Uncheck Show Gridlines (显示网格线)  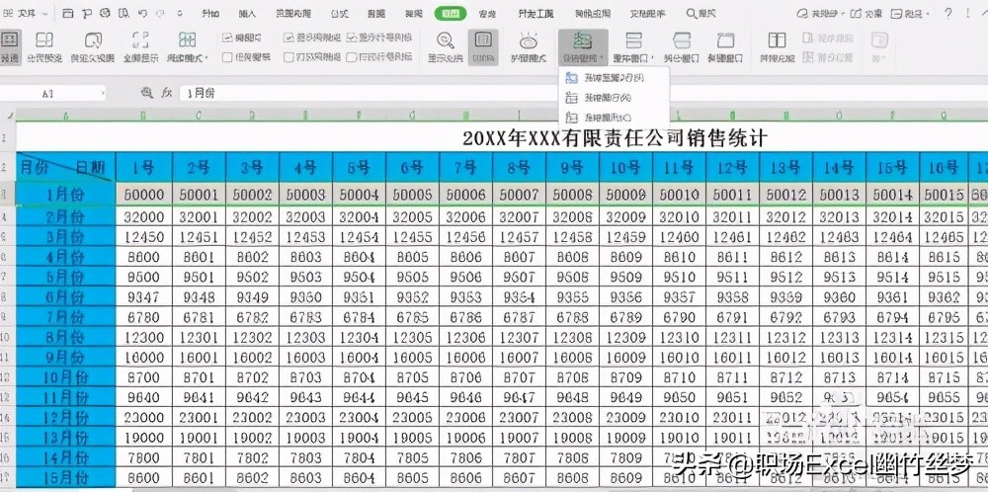(x=288, y=38)
